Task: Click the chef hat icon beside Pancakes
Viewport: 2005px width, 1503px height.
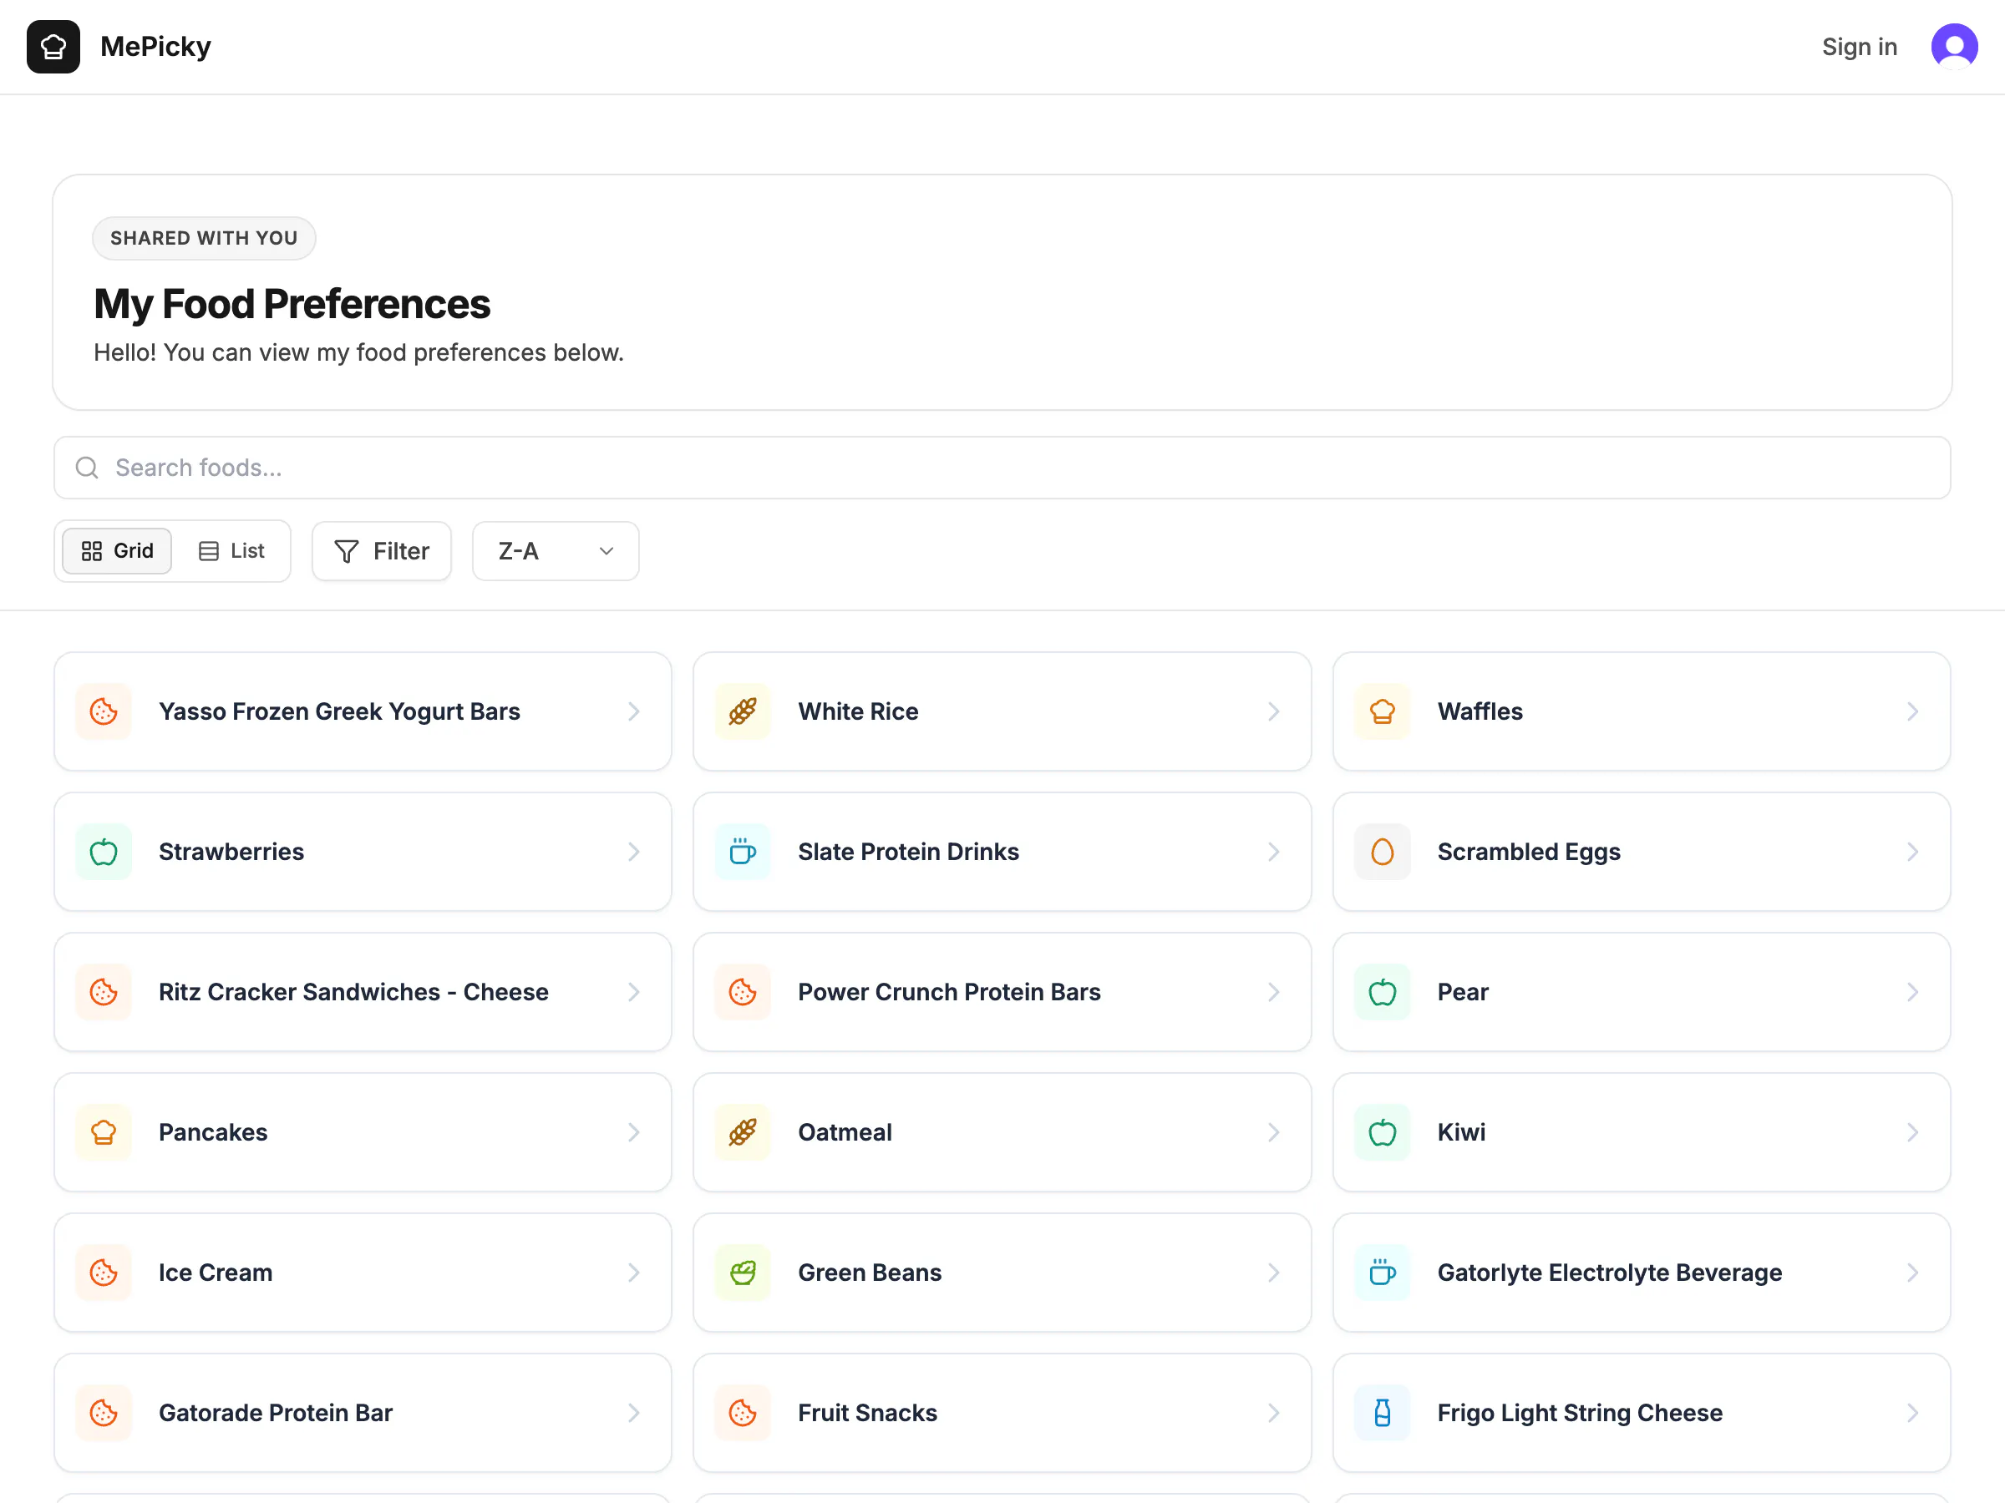Action: [104, 1132]
